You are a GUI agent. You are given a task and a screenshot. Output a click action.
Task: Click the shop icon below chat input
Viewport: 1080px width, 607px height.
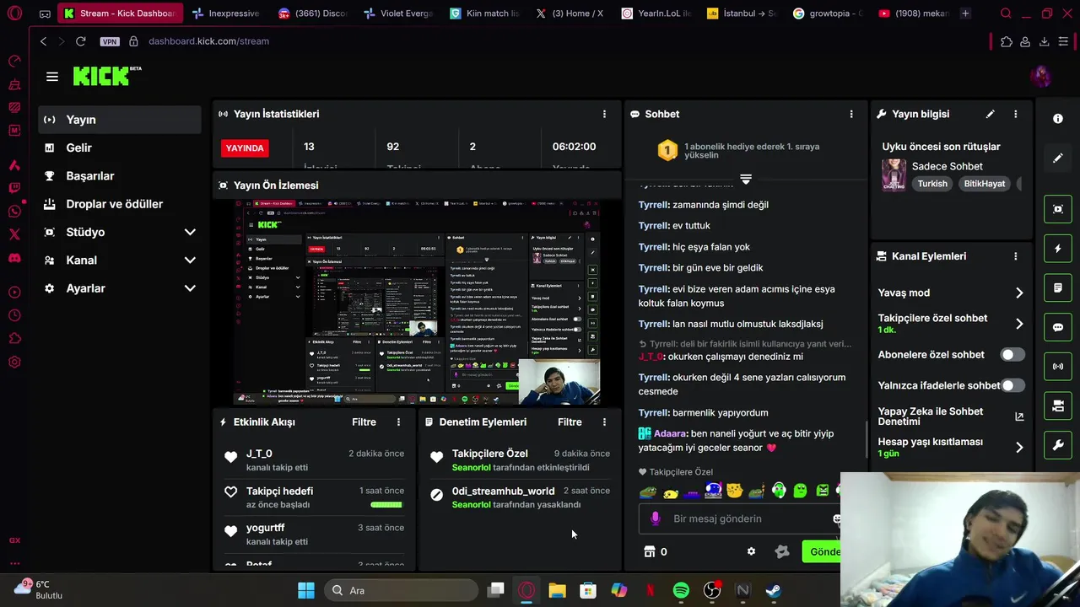tap(650, 551)
